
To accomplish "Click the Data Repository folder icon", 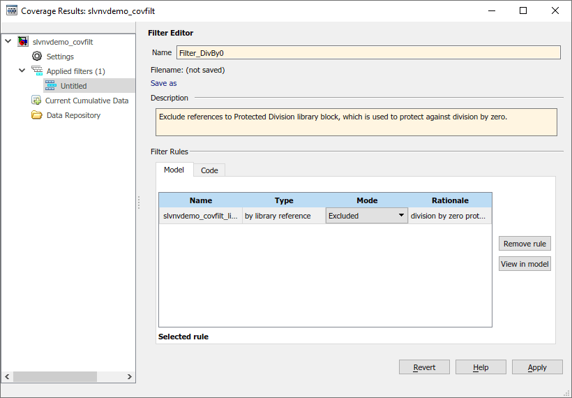I will [36, 115].
